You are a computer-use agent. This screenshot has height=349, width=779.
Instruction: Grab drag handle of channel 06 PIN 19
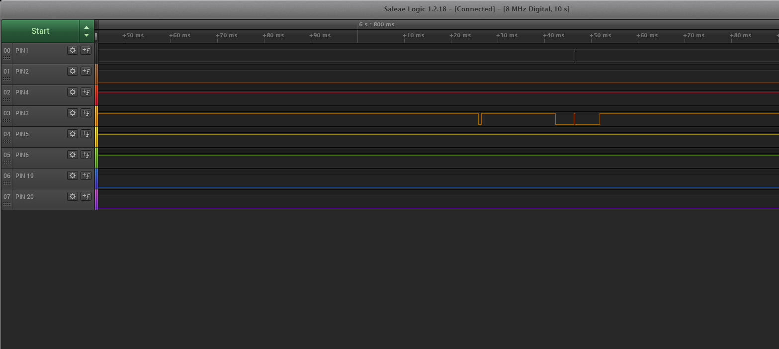click(x=7, y=183)
